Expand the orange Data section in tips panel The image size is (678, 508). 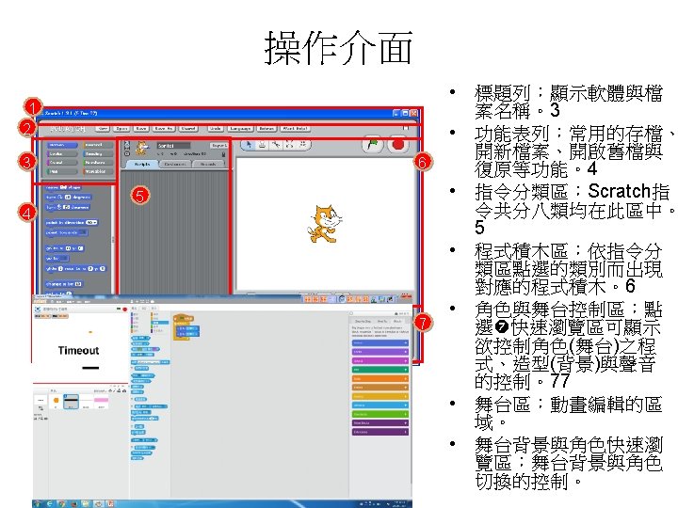[380, 379]
